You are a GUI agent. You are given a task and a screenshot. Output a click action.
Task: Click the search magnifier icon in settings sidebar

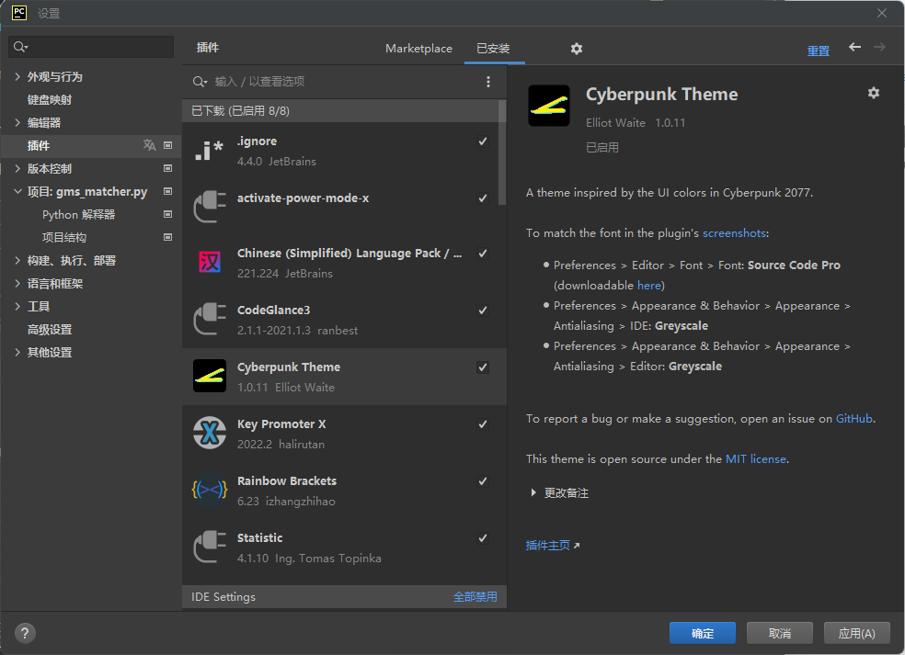20,47
